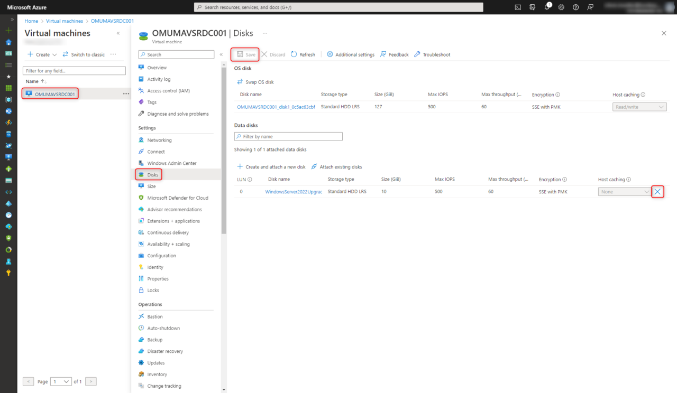
Task: Click Switch to classic
Action: (x=84, y=54)
